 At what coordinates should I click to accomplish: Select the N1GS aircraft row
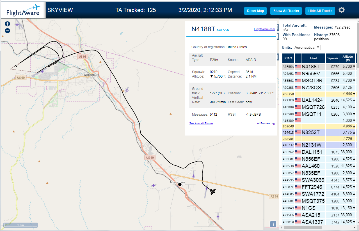click(x=319, y=208)
